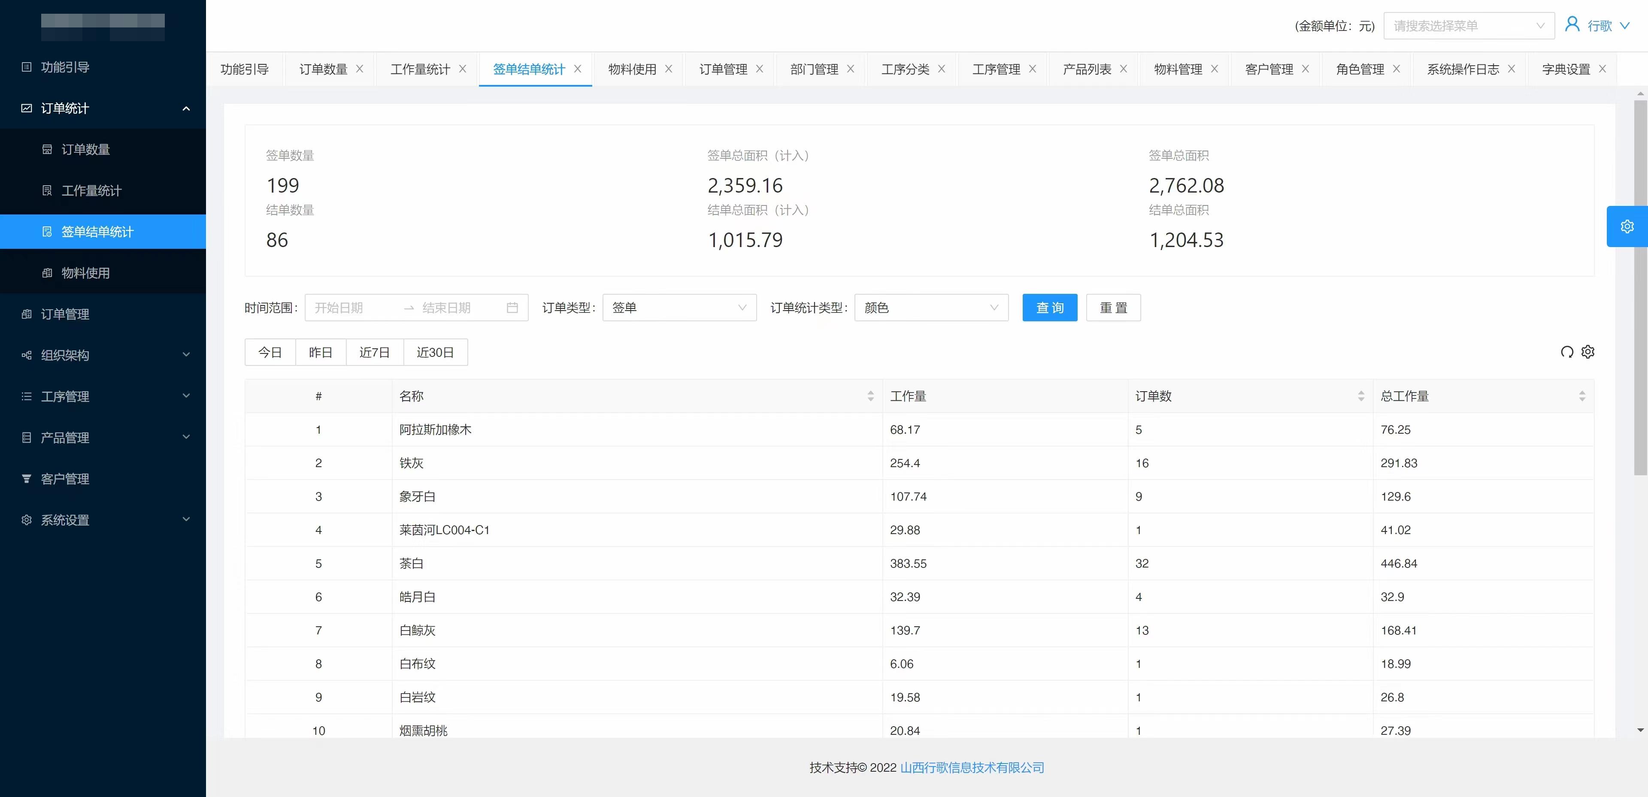The width and height of the screenshot is (1648, 797).
Task: Expand the 产品管理 sidebar group
Action: pyautogui.click(x=186, y=437)
